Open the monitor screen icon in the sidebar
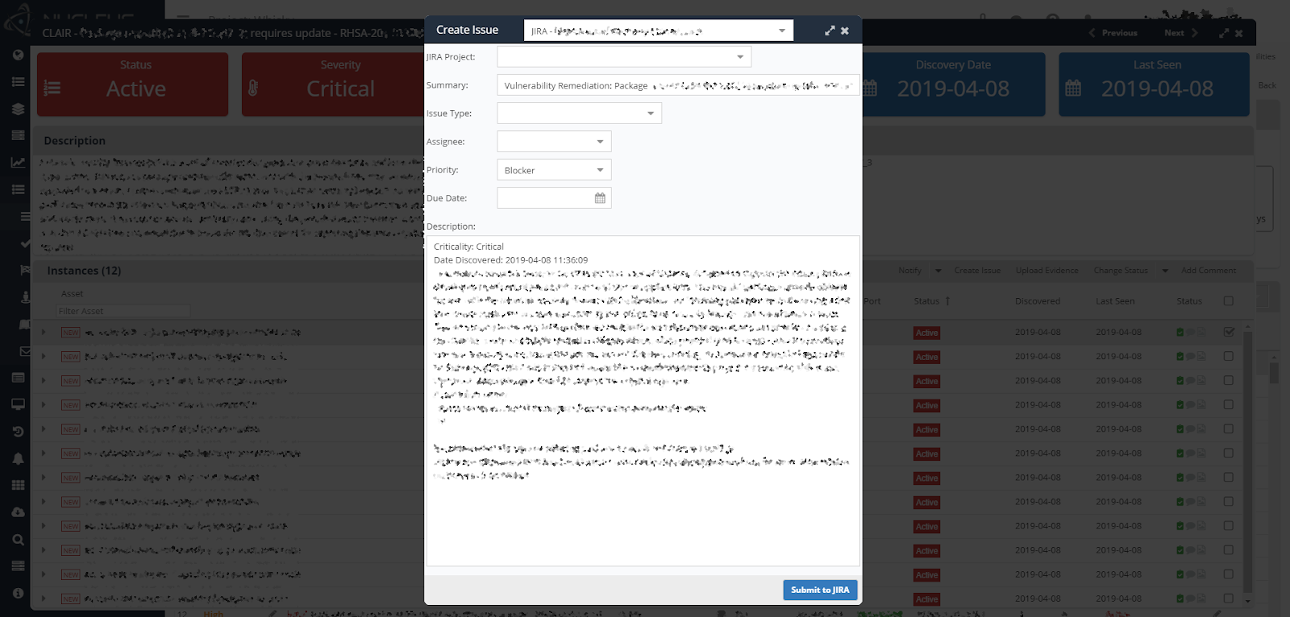The image size is (1290, 617). [18, 404]
